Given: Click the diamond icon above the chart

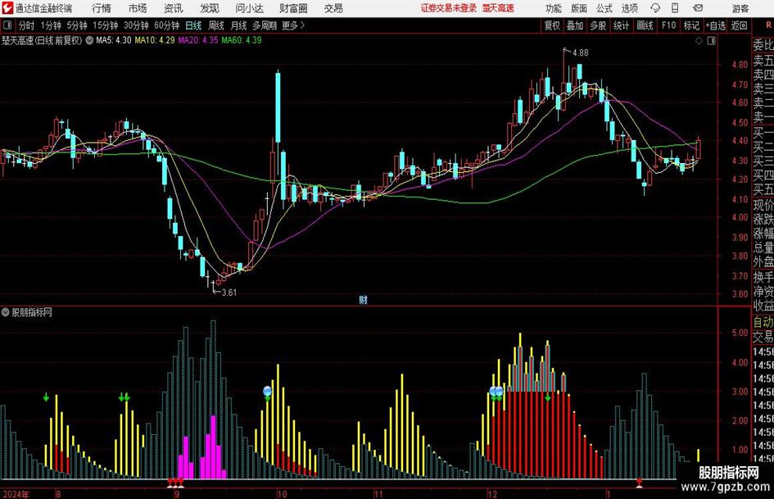Looking at the screenshot, I should tap(699, 41).
